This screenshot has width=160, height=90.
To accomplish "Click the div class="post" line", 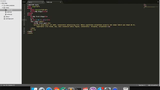I will (x=37, y=21).
